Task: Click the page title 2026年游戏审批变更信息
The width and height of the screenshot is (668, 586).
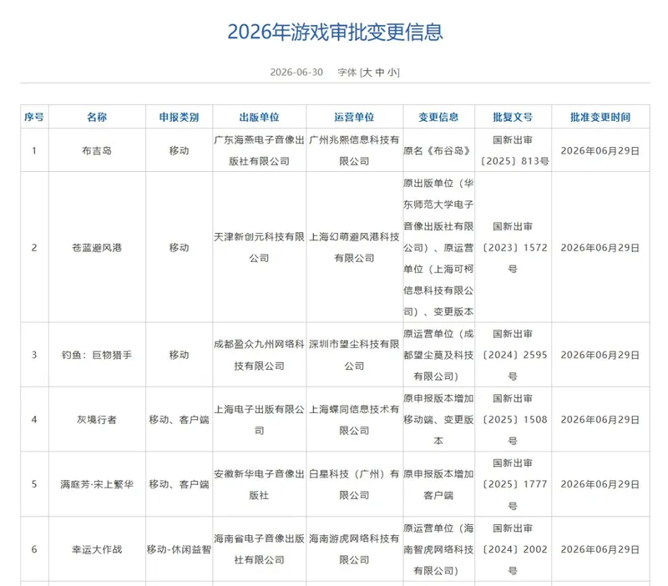Action: [336, 32]
